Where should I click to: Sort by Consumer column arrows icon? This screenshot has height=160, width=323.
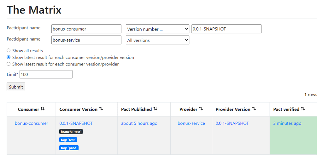(43, 109)
